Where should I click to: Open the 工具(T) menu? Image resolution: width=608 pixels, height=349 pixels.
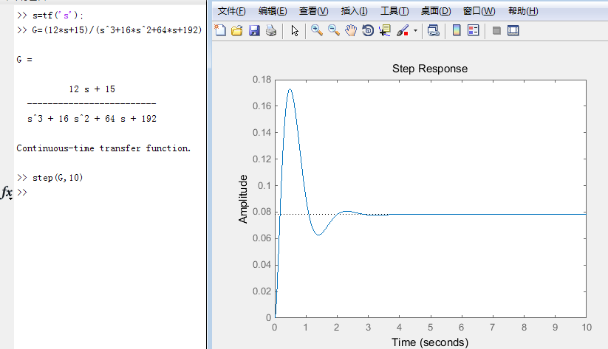click(x=394, y=11)
